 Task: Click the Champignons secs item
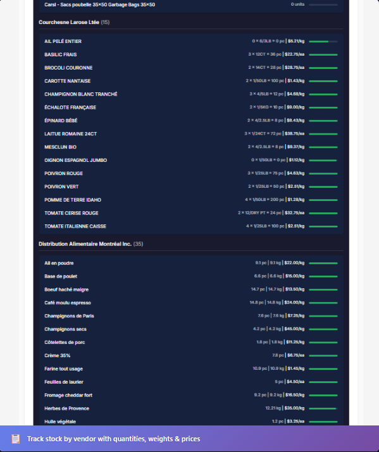pyautogui.click(x=191, y=329)
